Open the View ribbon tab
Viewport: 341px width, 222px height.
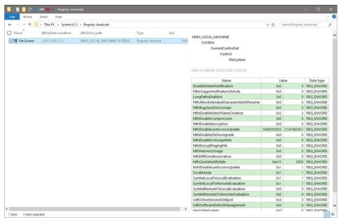click(58, 17)
